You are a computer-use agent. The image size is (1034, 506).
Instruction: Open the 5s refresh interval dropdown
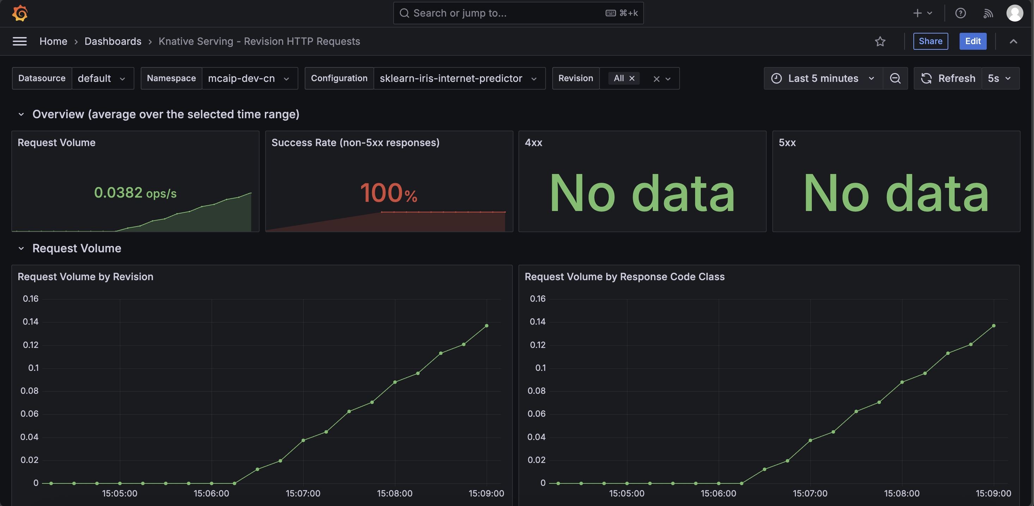(x=1000, y=78)
